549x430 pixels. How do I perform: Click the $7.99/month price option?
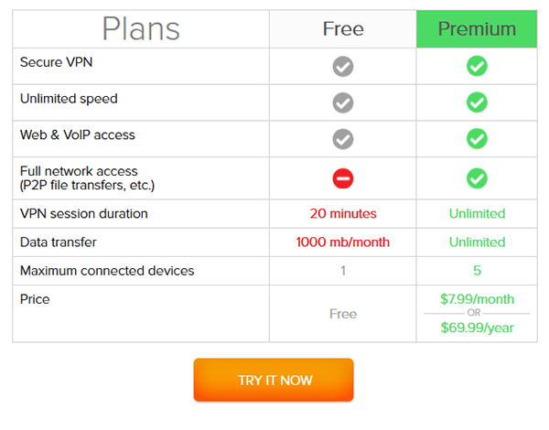(x=477, y=299)
